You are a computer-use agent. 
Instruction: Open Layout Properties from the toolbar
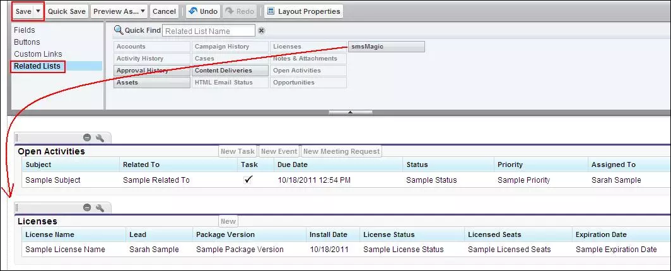point(303,11)
